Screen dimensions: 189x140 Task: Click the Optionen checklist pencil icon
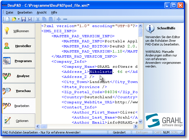click(x=7, y=120)
